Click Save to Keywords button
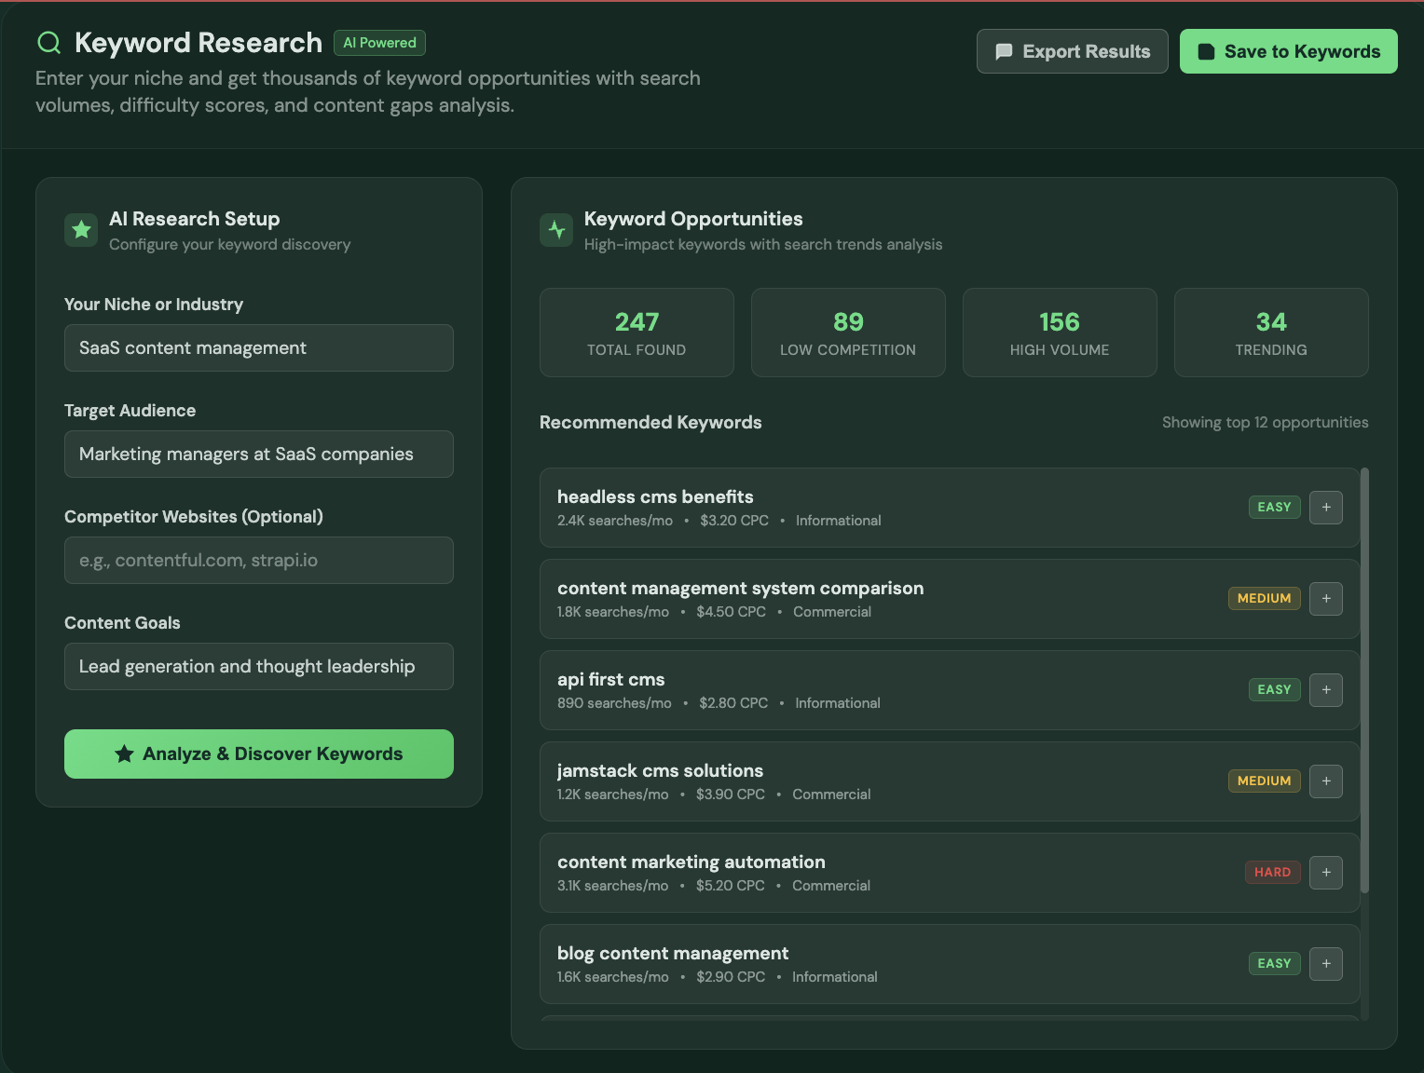1424x1073 pixels. point(1288,51)
